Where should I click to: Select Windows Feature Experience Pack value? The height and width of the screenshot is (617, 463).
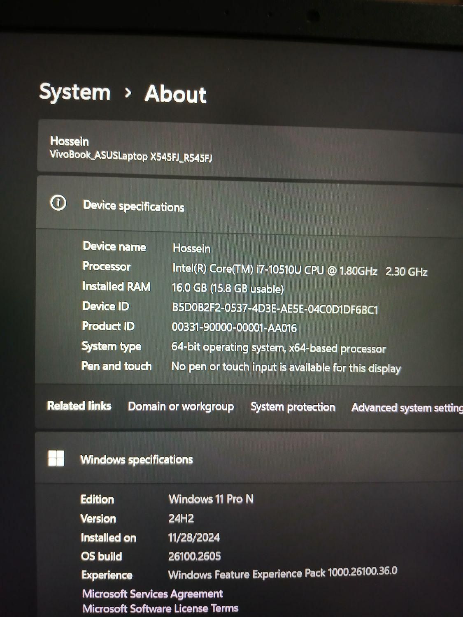283,573
